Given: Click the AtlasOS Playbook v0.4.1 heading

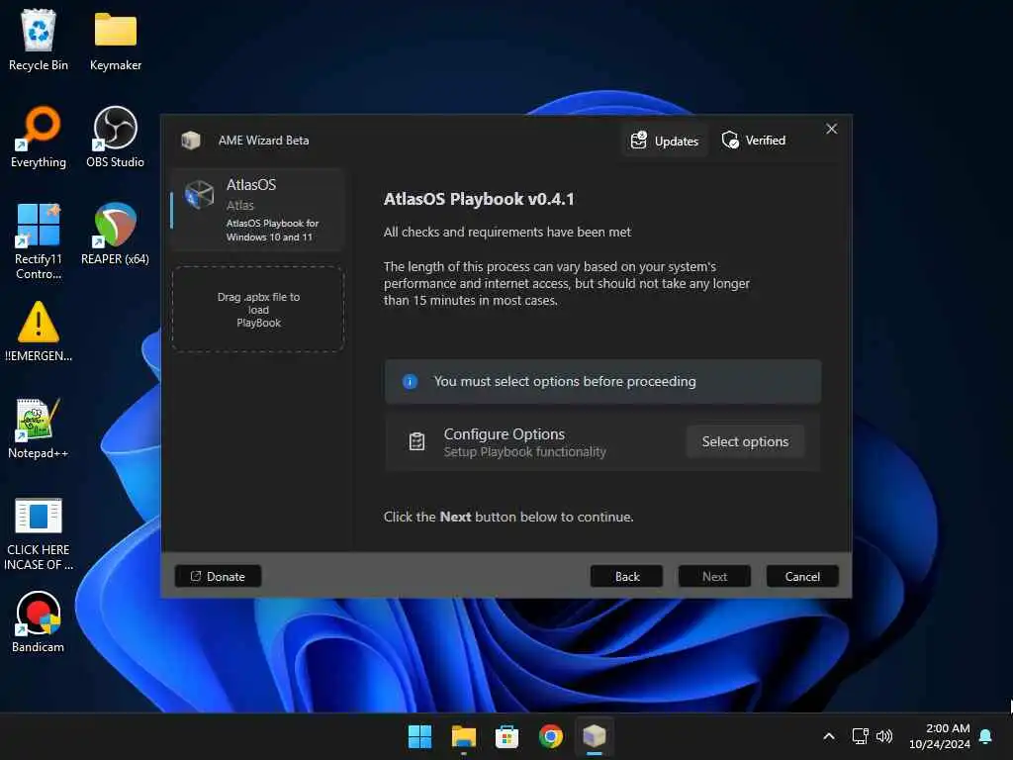Looking at the screenshot, I should pos(479,199).
